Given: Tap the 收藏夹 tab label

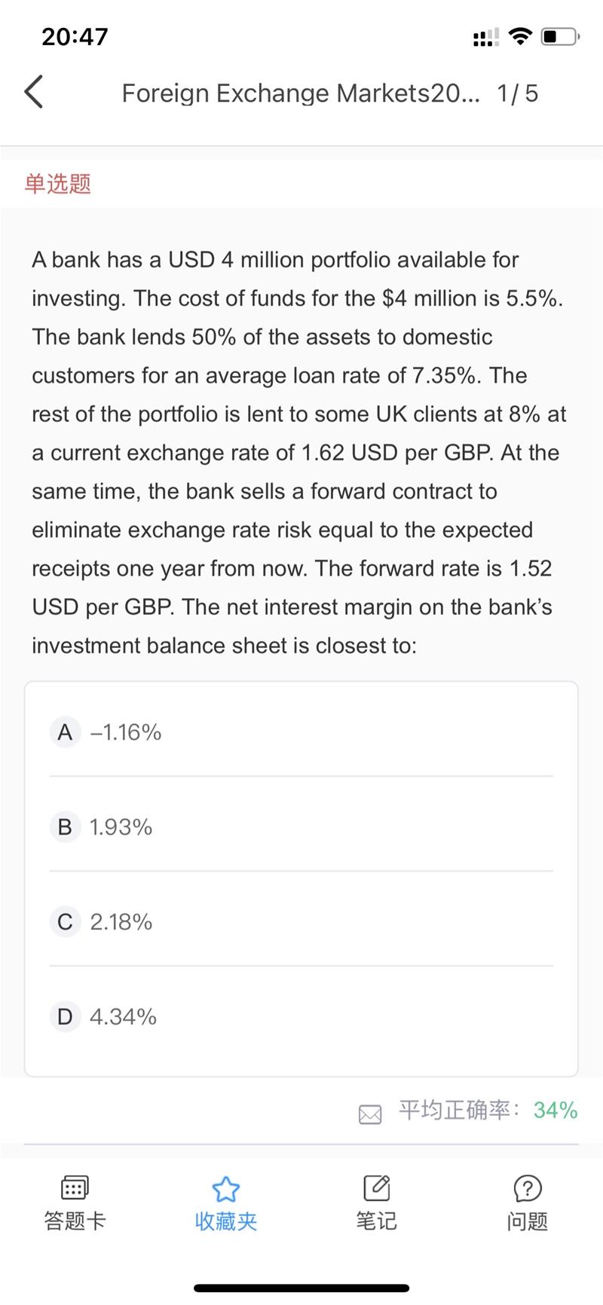Looking at the screenshot, I should pos(225,1221).
